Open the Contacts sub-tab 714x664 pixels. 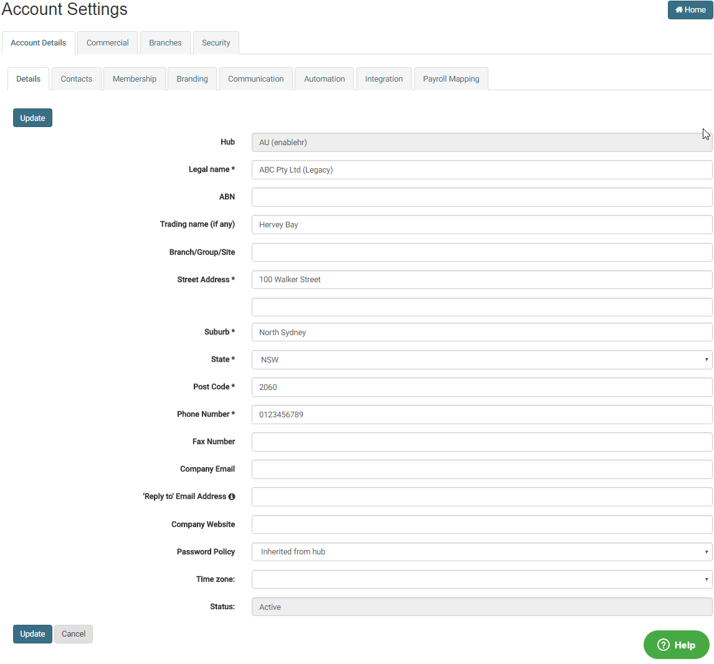77,79
